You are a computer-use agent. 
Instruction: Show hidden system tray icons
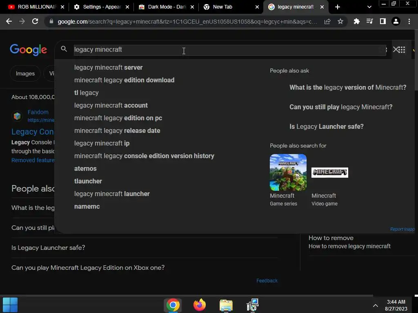pyautogui.click(x=376, y=306)
